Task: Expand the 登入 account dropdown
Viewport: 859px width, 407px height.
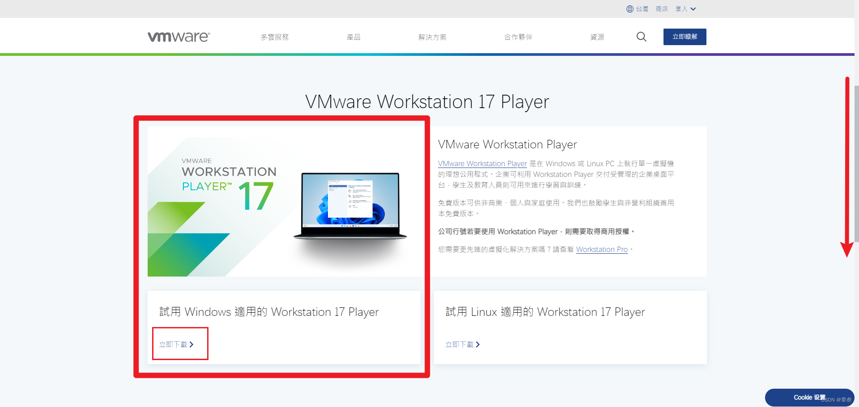Action: 685,8
